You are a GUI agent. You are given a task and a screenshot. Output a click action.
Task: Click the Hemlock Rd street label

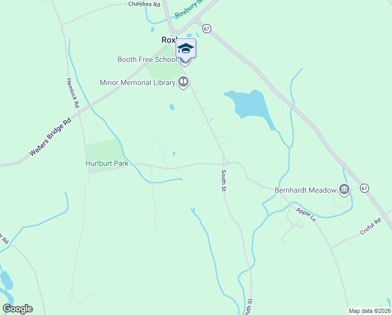[73, 93]
